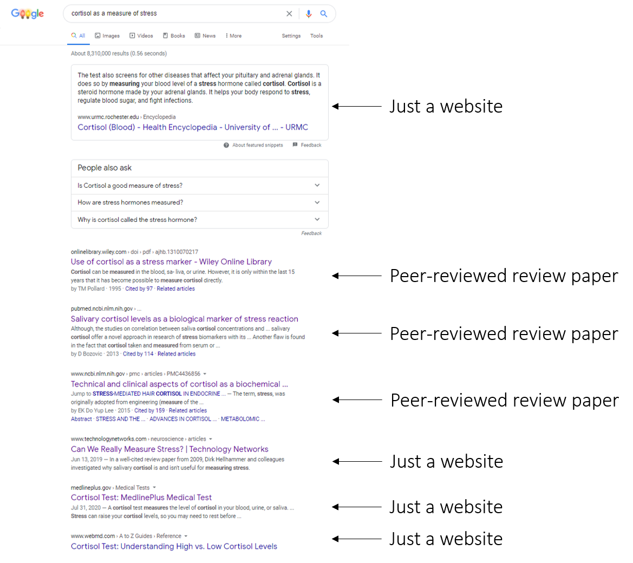Expand 'Why is cortisol called the stress hormone?'
The image size is (633, 563).
tap(200, 220)
